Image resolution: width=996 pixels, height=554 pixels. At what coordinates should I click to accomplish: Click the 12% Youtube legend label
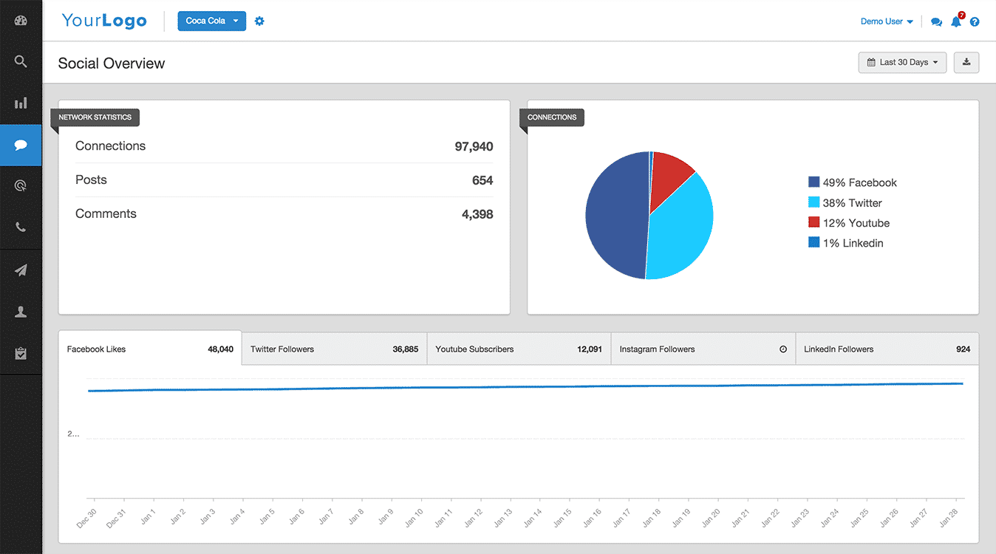click(856, 222)
